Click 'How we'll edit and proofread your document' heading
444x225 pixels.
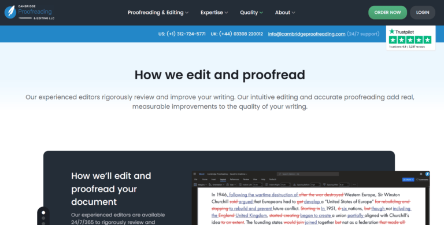tap(111, 189)
